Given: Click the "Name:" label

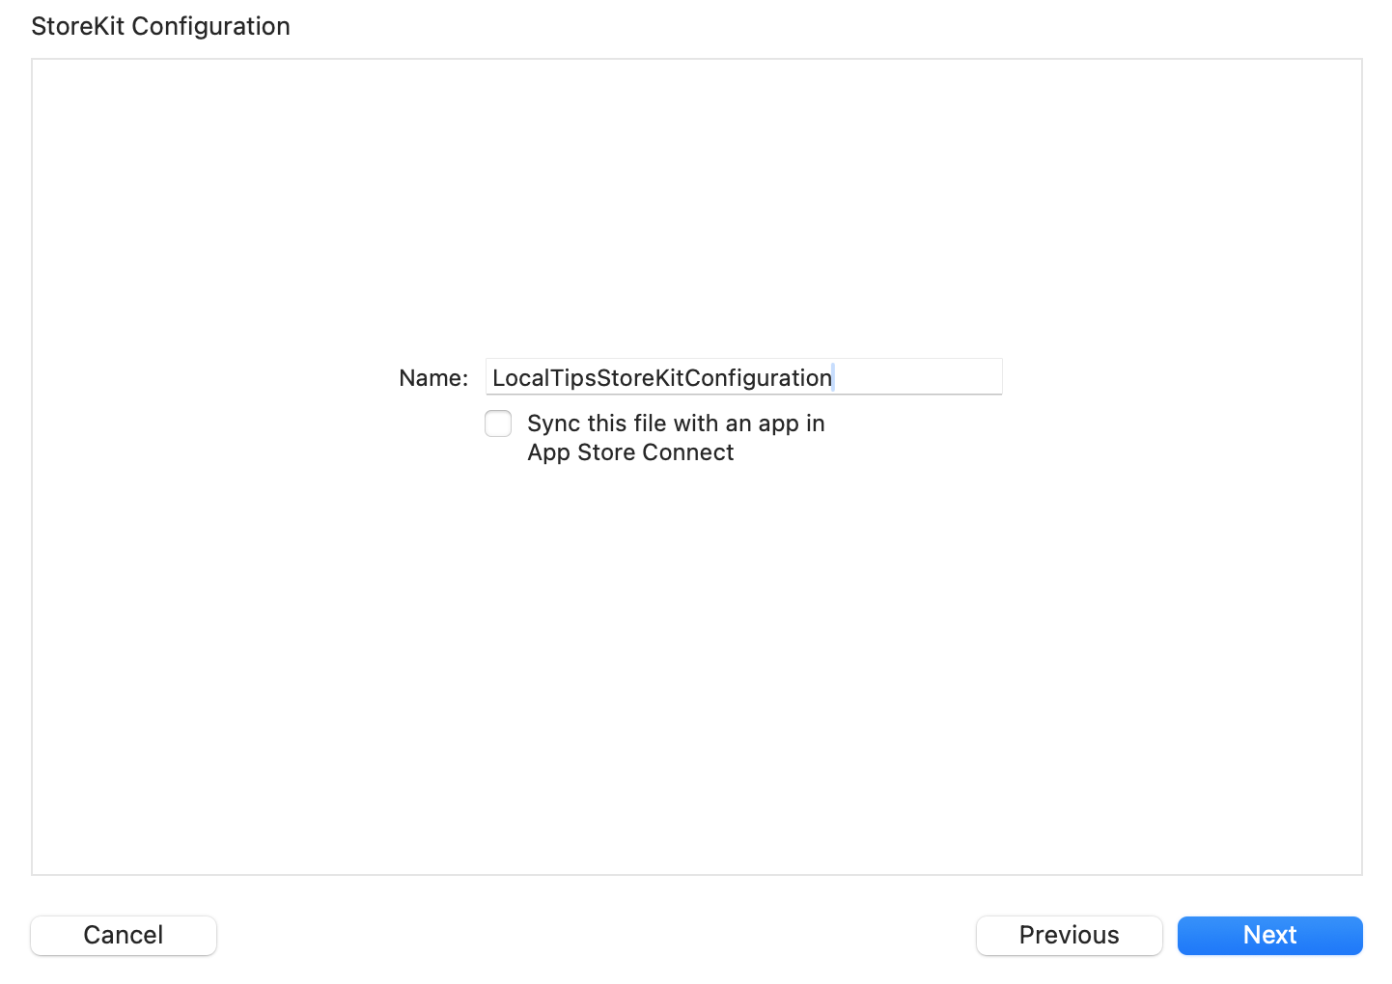Looking at the screenshot, I should [x=433, y=377].
